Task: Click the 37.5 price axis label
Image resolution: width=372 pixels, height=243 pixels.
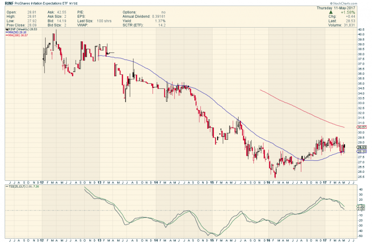Action: [362, 59]
